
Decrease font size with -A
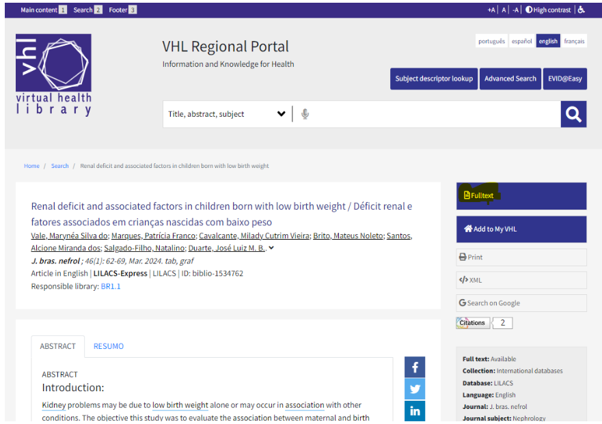[516, 10]
